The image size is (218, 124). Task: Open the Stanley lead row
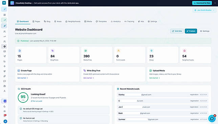[163, 95]
